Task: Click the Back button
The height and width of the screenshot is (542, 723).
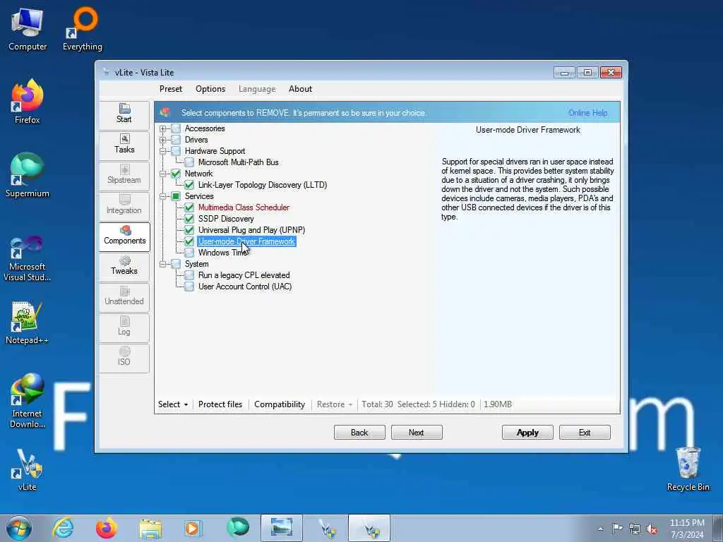Action: pos(359,433)
